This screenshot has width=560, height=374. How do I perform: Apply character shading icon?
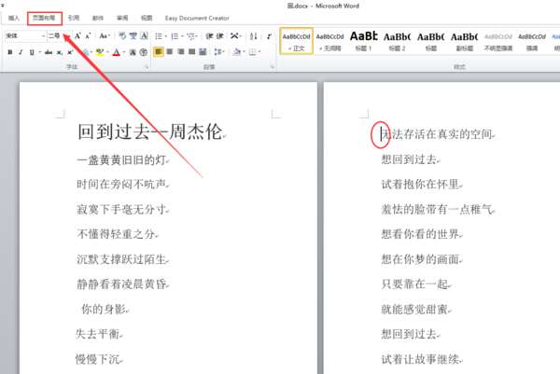coord(133,52)
